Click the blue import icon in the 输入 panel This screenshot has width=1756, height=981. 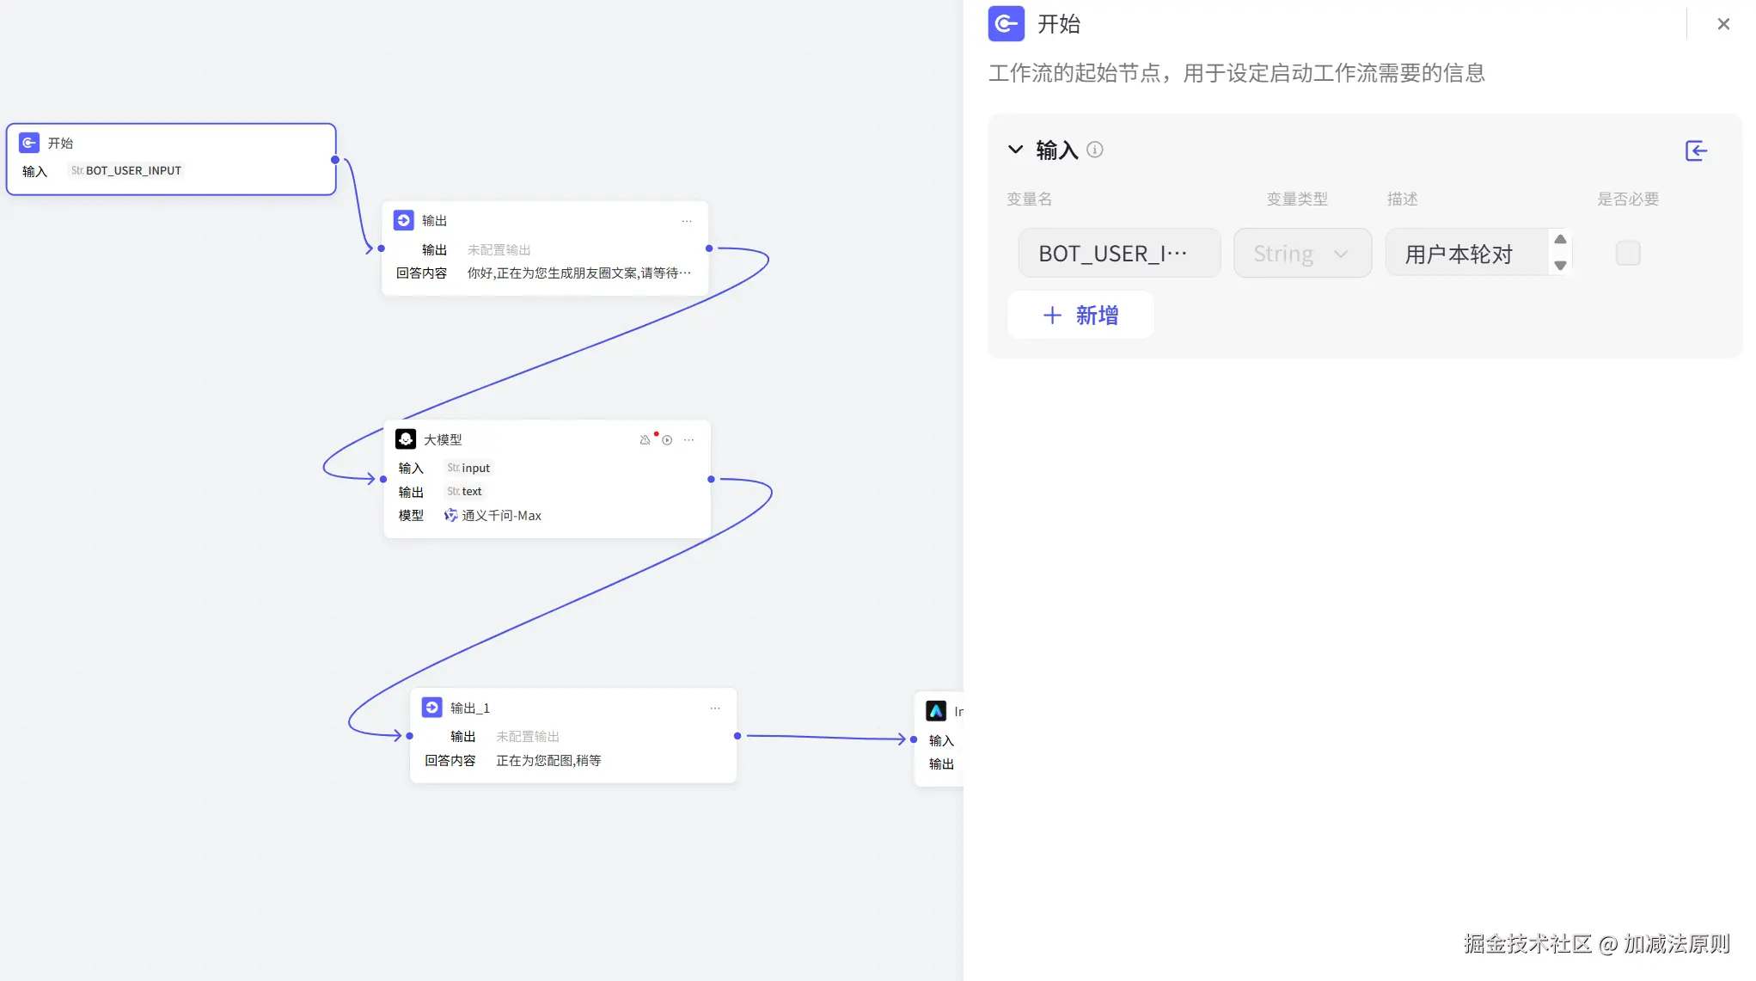coord(1696,150)
